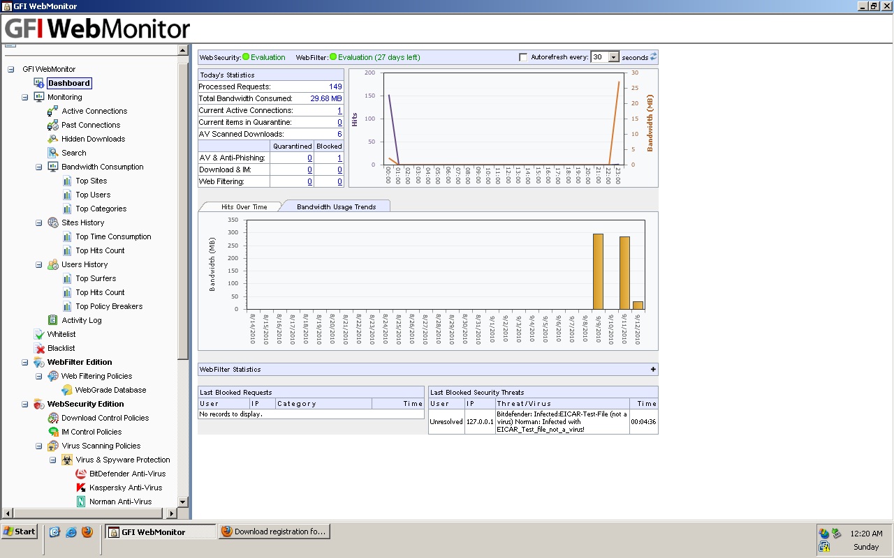The image size is (894, 558).
Task: Sort blocked requests by Category column
Action: (323, 403)
